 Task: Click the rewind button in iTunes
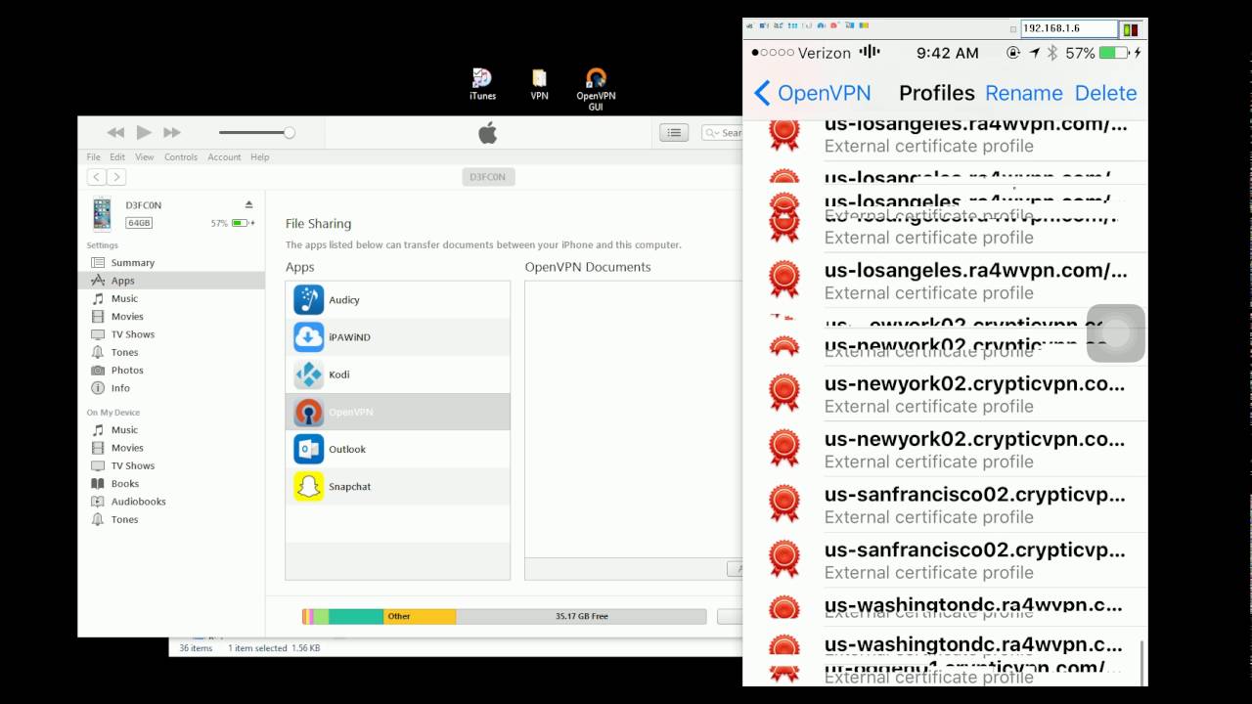(x=115, y=132)
